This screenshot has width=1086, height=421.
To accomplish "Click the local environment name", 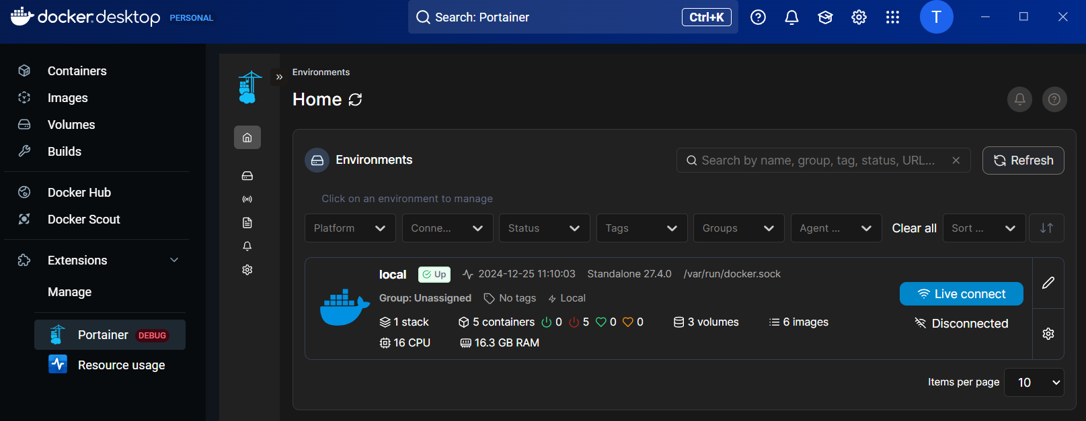I will [393, 275].
